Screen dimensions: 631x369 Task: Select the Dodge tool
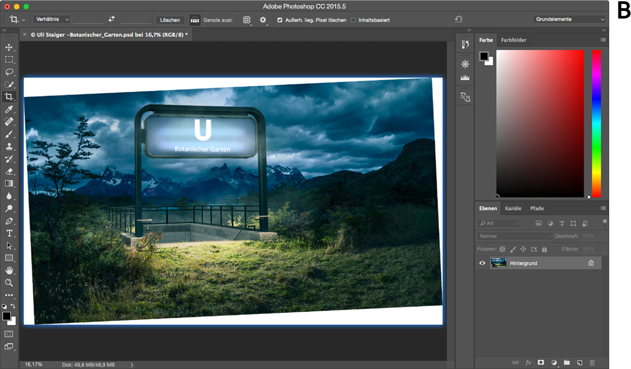pos(9,209)
